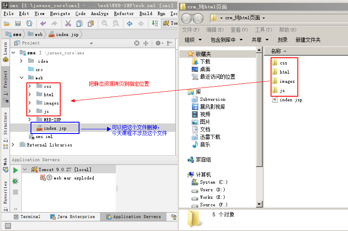Switch to Application Servers tab
348x231 pixels.
[x=133, y=217]
